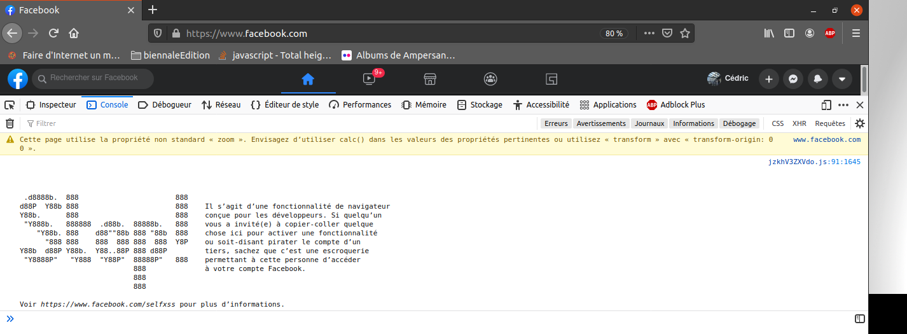Viewport: 907px width, 334px height.
Task: Enable the Requêtes filter
Action: (x=830, y=123)
